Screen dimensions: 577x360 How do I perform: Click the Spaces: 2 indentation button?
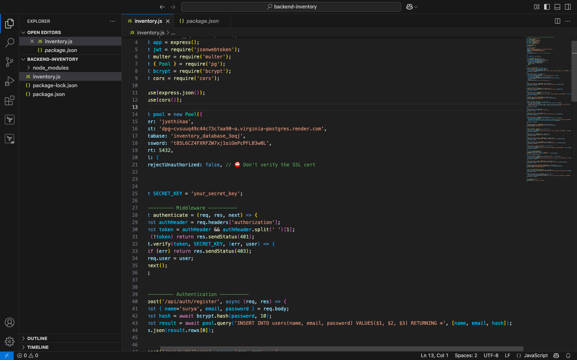(466, 356)
